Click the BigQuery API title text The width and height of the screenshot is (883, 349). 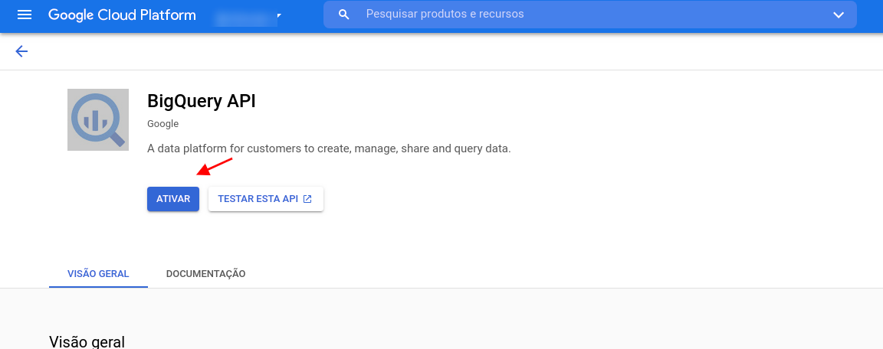tap(201, 101)
